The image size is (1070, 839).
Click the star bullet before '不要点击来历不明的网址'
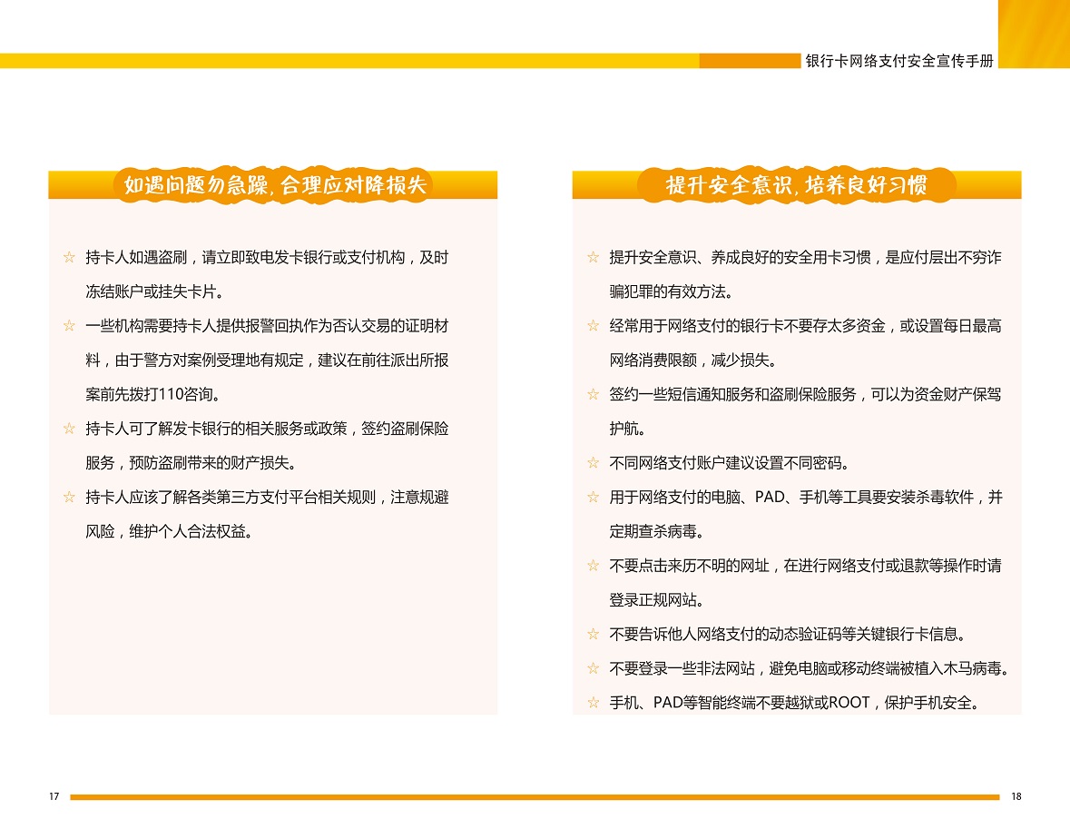(593, 566)
